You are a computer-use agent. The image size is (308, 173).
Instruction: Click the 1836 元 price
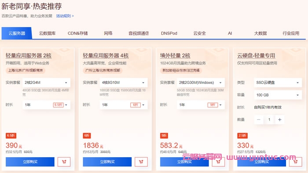[x=93, y=146]
